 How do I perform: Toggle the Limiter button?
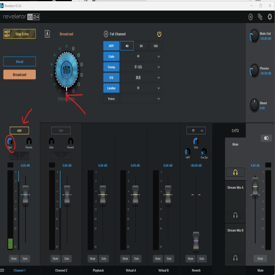[x=111, y=88]
